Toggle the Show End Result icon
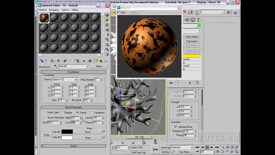The width and height of the screenshot is (275, 155). click(96, 61)
